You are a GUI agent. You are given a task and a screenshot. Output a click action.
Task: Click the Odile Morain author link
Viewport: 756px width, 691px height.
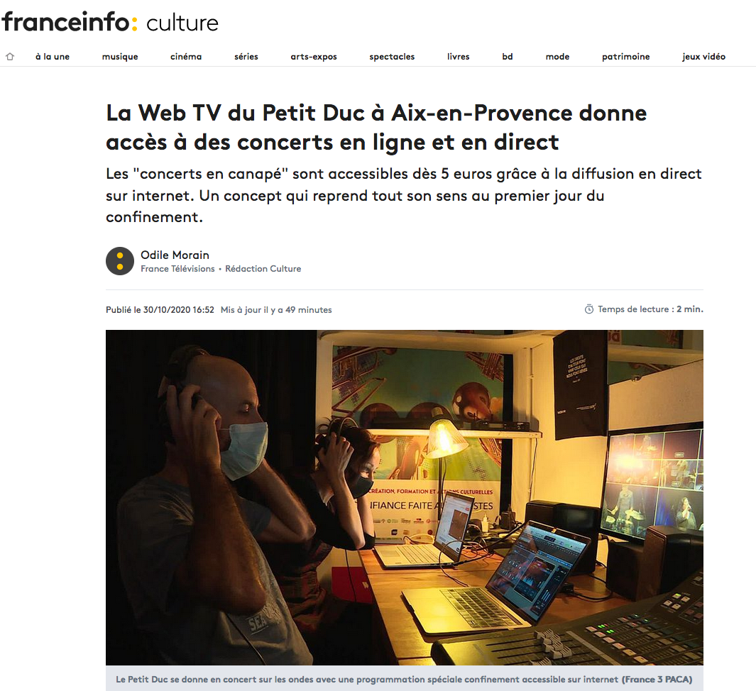(x=175, y=255)
